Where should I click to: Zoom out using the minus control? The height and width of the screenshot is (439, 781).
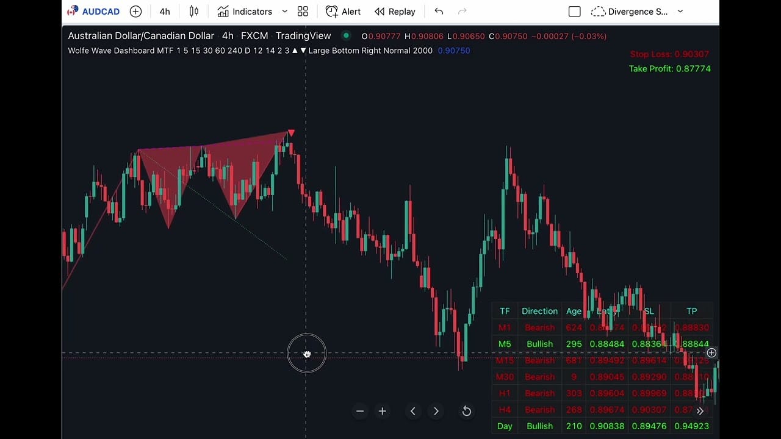point(360,411)
